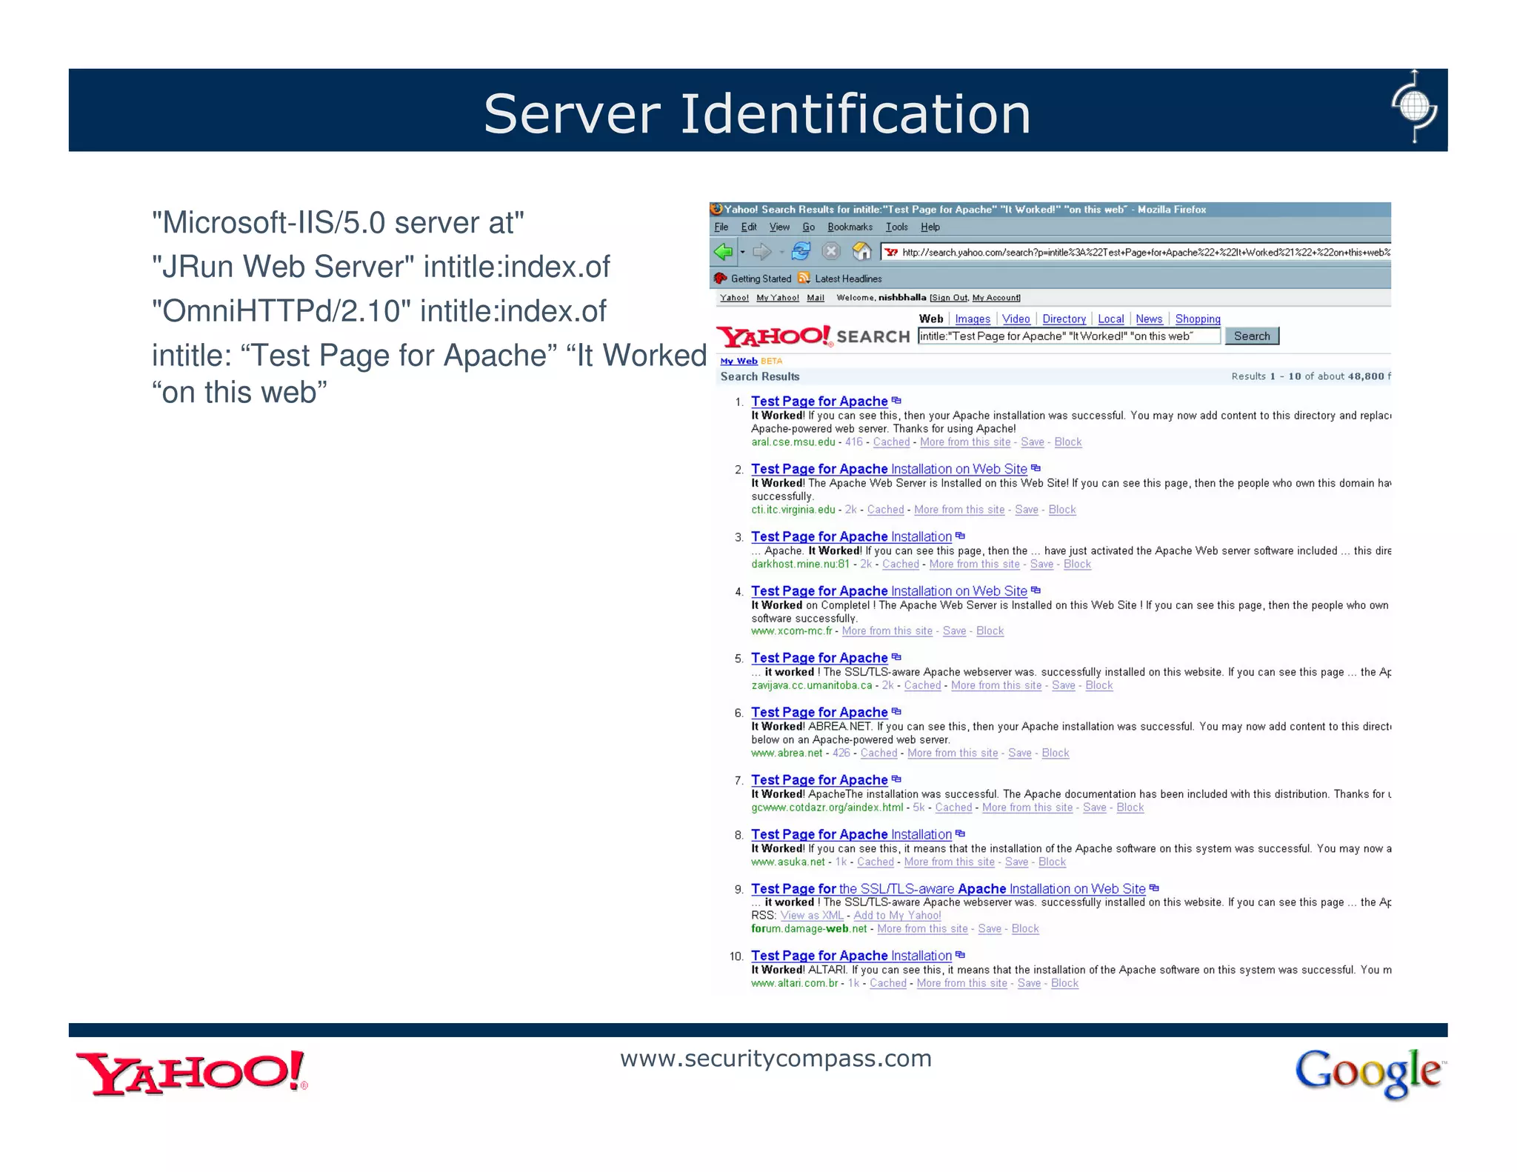Click the Latest Headlines bookmark label

(848, 279)
